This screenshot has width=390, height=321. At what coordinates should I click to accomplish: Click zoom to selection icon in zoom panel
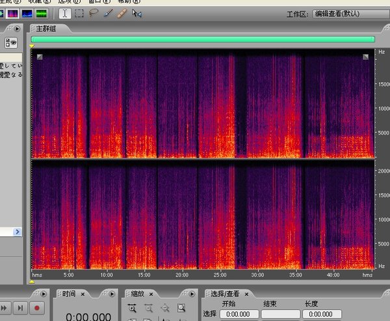click(x=181, y=307)
